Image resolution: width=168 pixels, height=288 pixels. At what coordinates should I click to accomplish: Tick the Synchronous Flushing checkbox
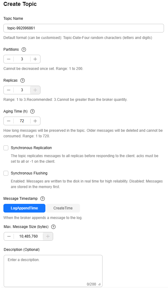tap(6, 173)
